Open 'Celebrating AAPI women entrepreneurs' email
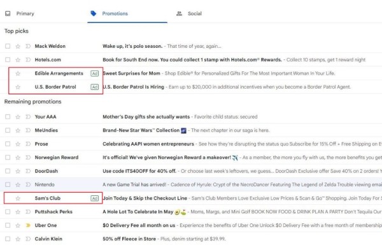382x245 pixels. [148, 144]
